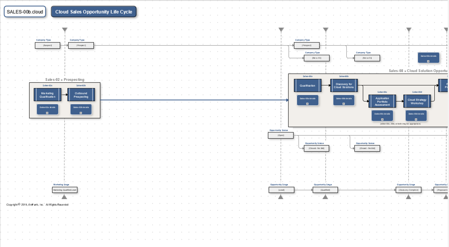Expand the Sales-08d details plus icon
The image size is (449, 247).
[416, 119]
